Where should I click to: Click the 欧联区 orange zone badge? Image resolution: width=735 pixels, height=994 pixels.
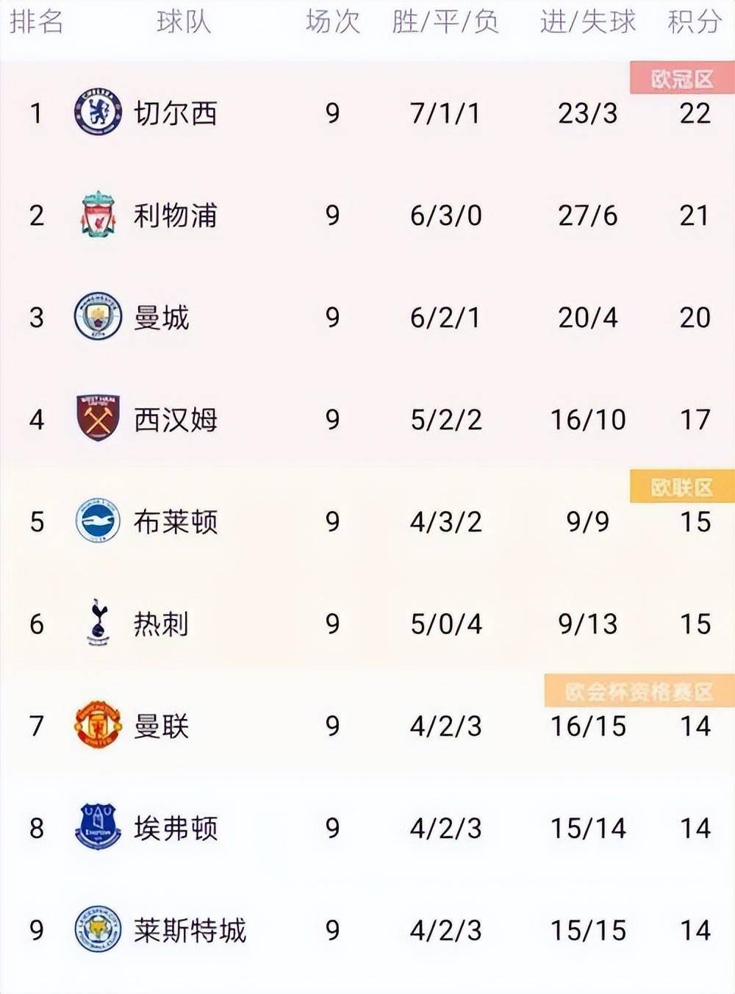point(682,487)
